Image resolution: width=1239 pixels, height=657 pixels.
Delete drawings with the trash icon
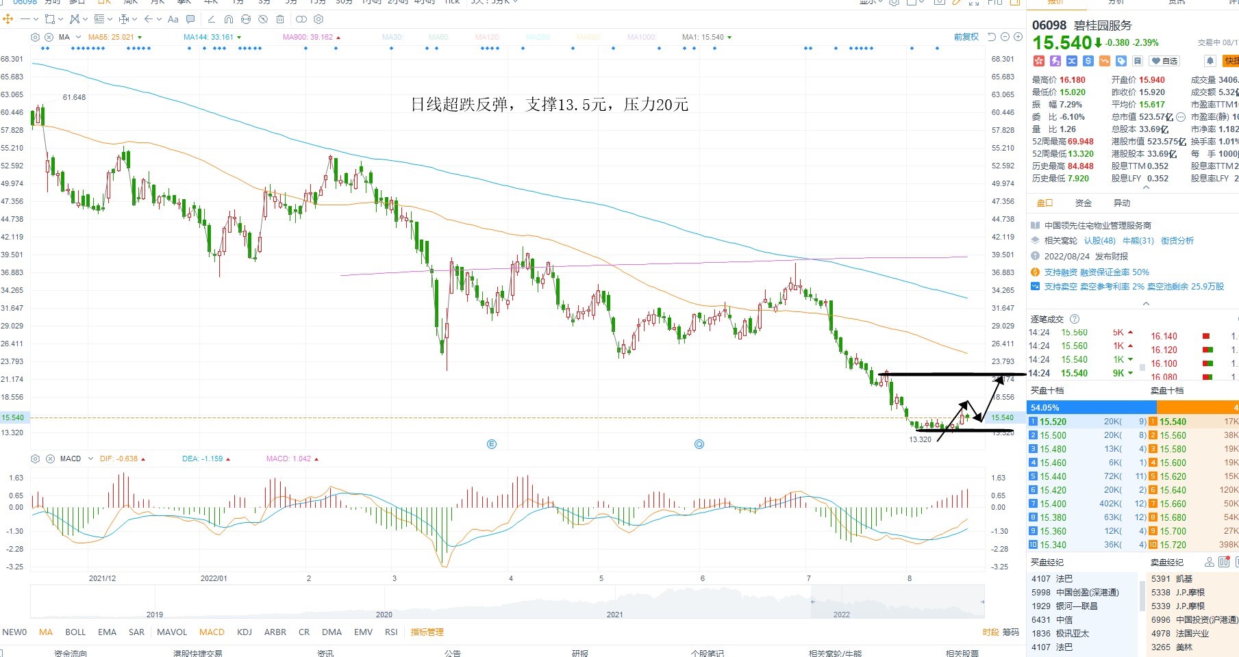280,19
